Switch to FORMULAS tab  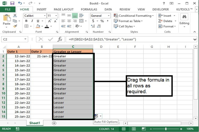point(89,9)
